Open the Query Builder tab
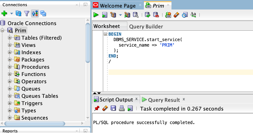This screenshot has width=253, height=133. [x=146, y=27]
